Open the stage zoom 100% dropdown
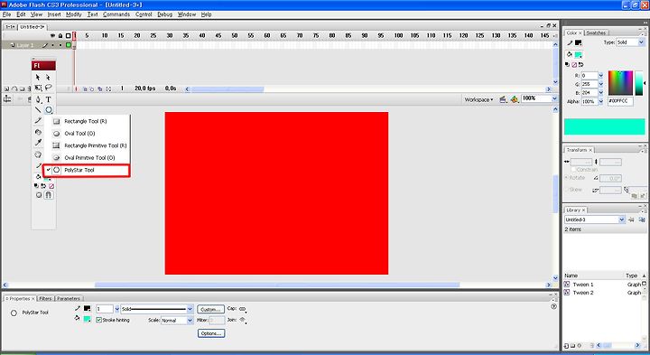The width and height of the screenshot is (650, 355). [554, 98]
